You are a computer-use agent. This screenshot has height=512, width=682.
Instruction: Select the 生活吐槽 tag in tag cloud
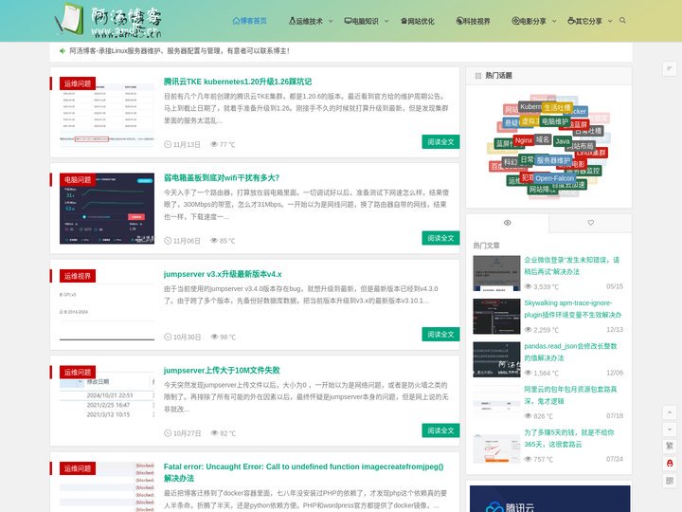coord(557,107)
